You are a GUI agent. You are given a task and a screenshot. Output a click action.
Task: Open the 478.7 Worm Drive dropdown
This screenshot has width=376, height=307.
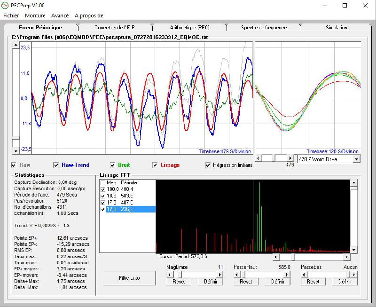(356, 159)
